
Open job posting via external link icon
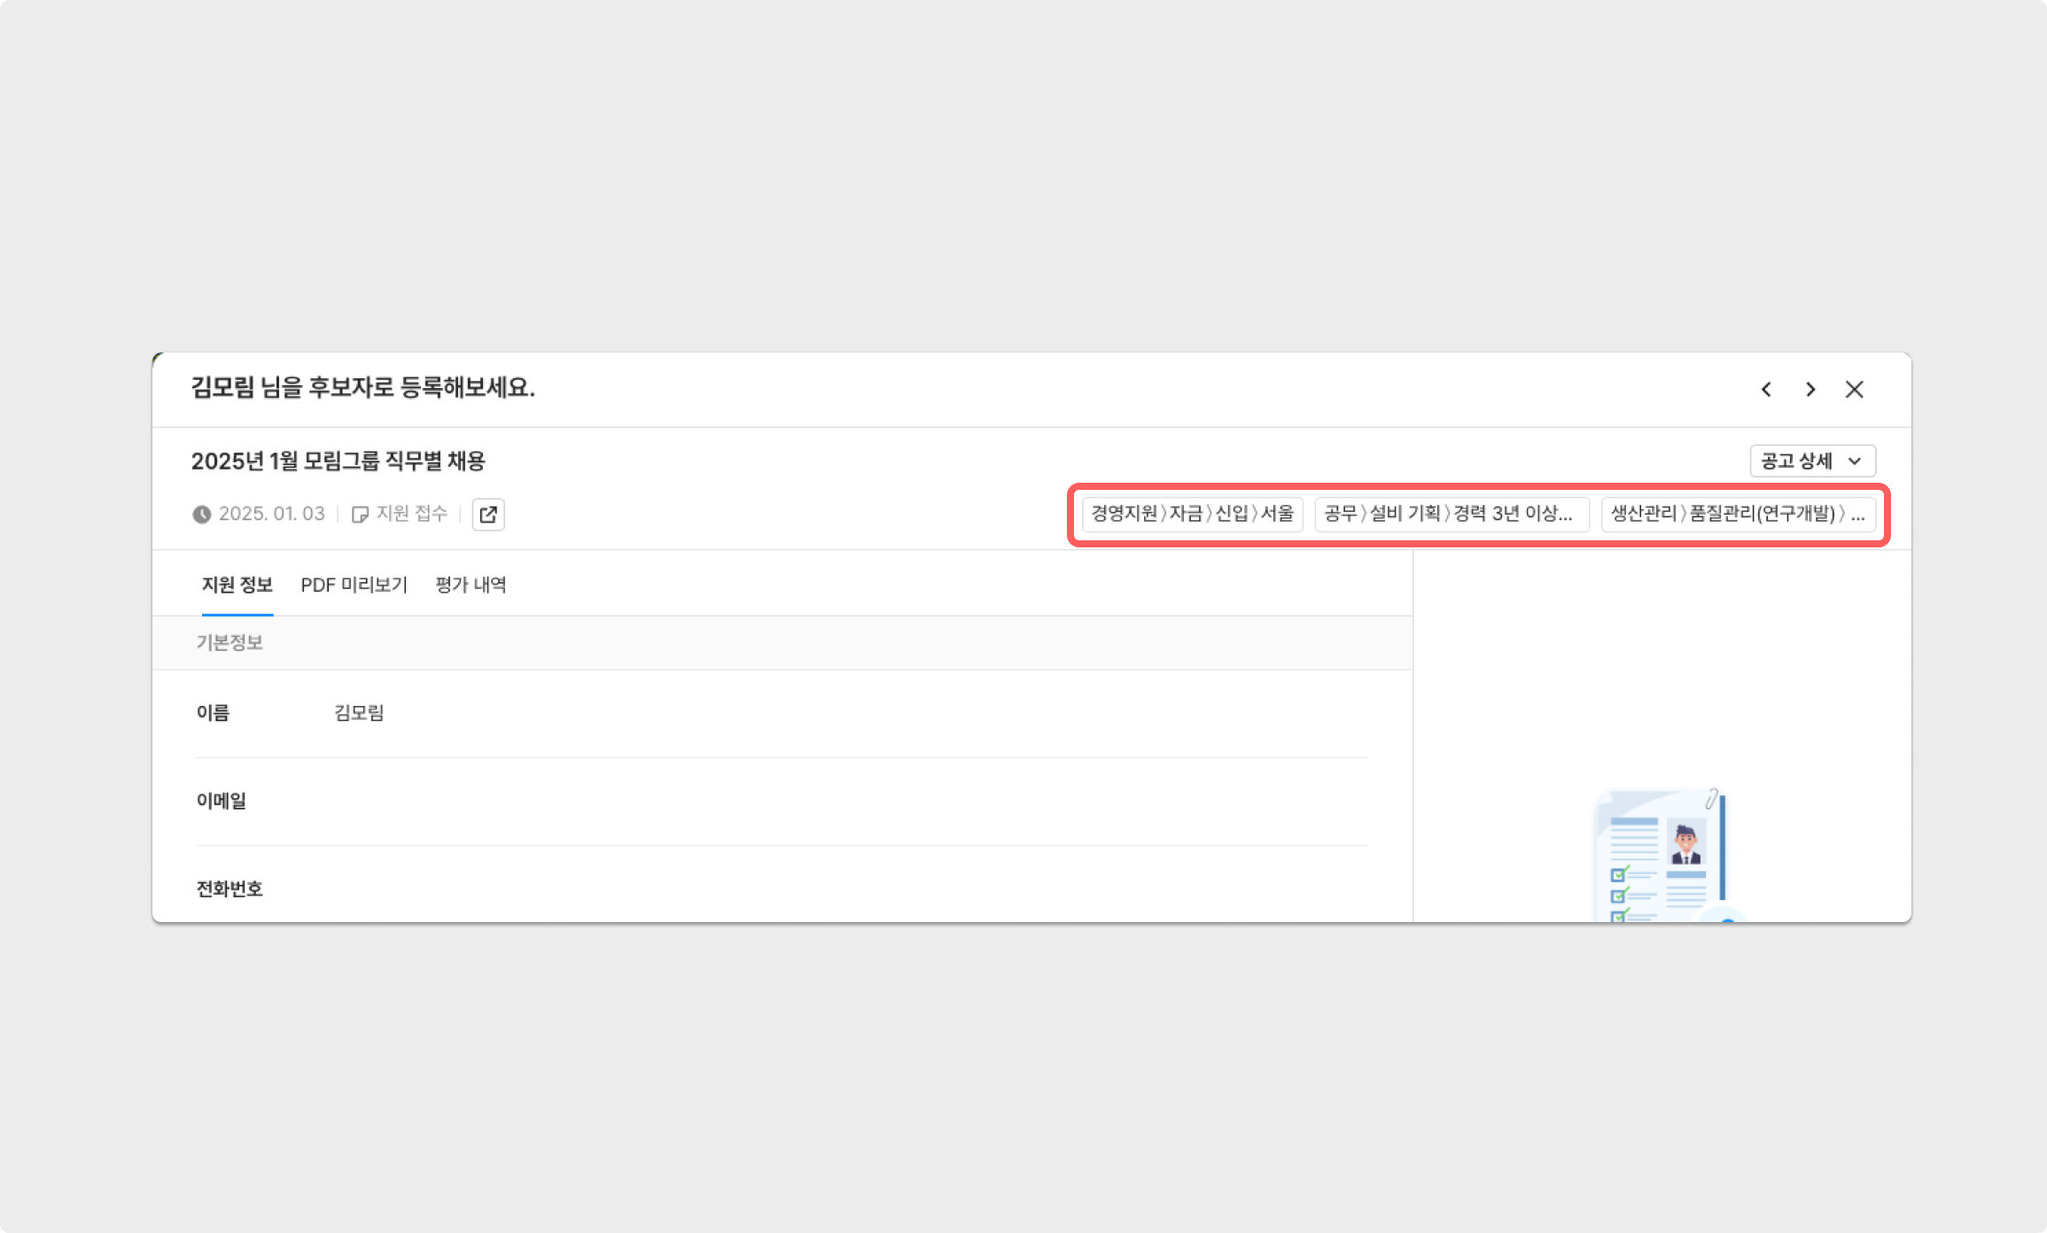click(x=488, y=515)
